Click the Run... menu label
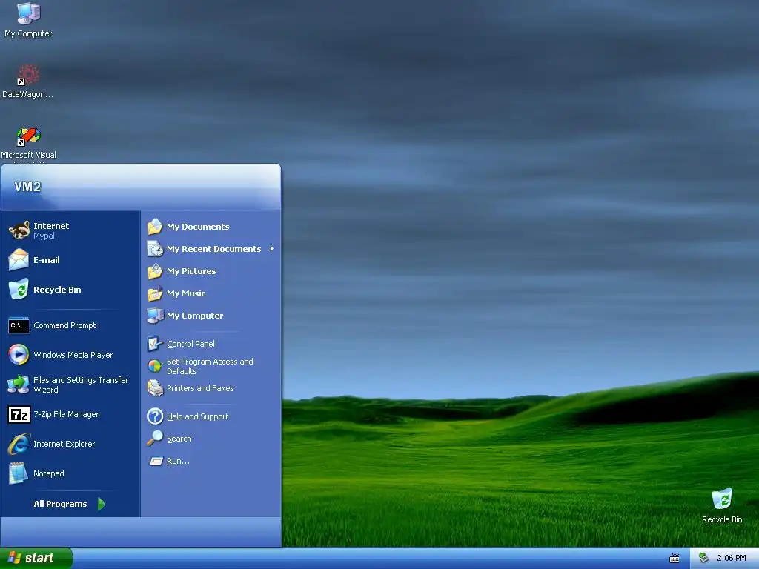Screen dimensions: 759x569 click(x=178, y=461)
